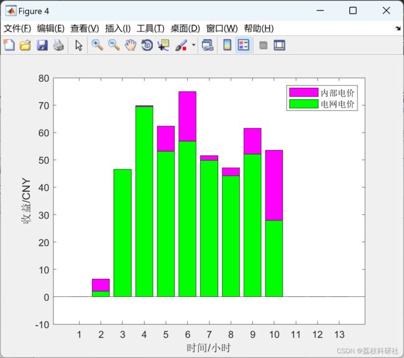Select the Pan hand tool
Screen dimensions: 404x358
tap(131, 45)
